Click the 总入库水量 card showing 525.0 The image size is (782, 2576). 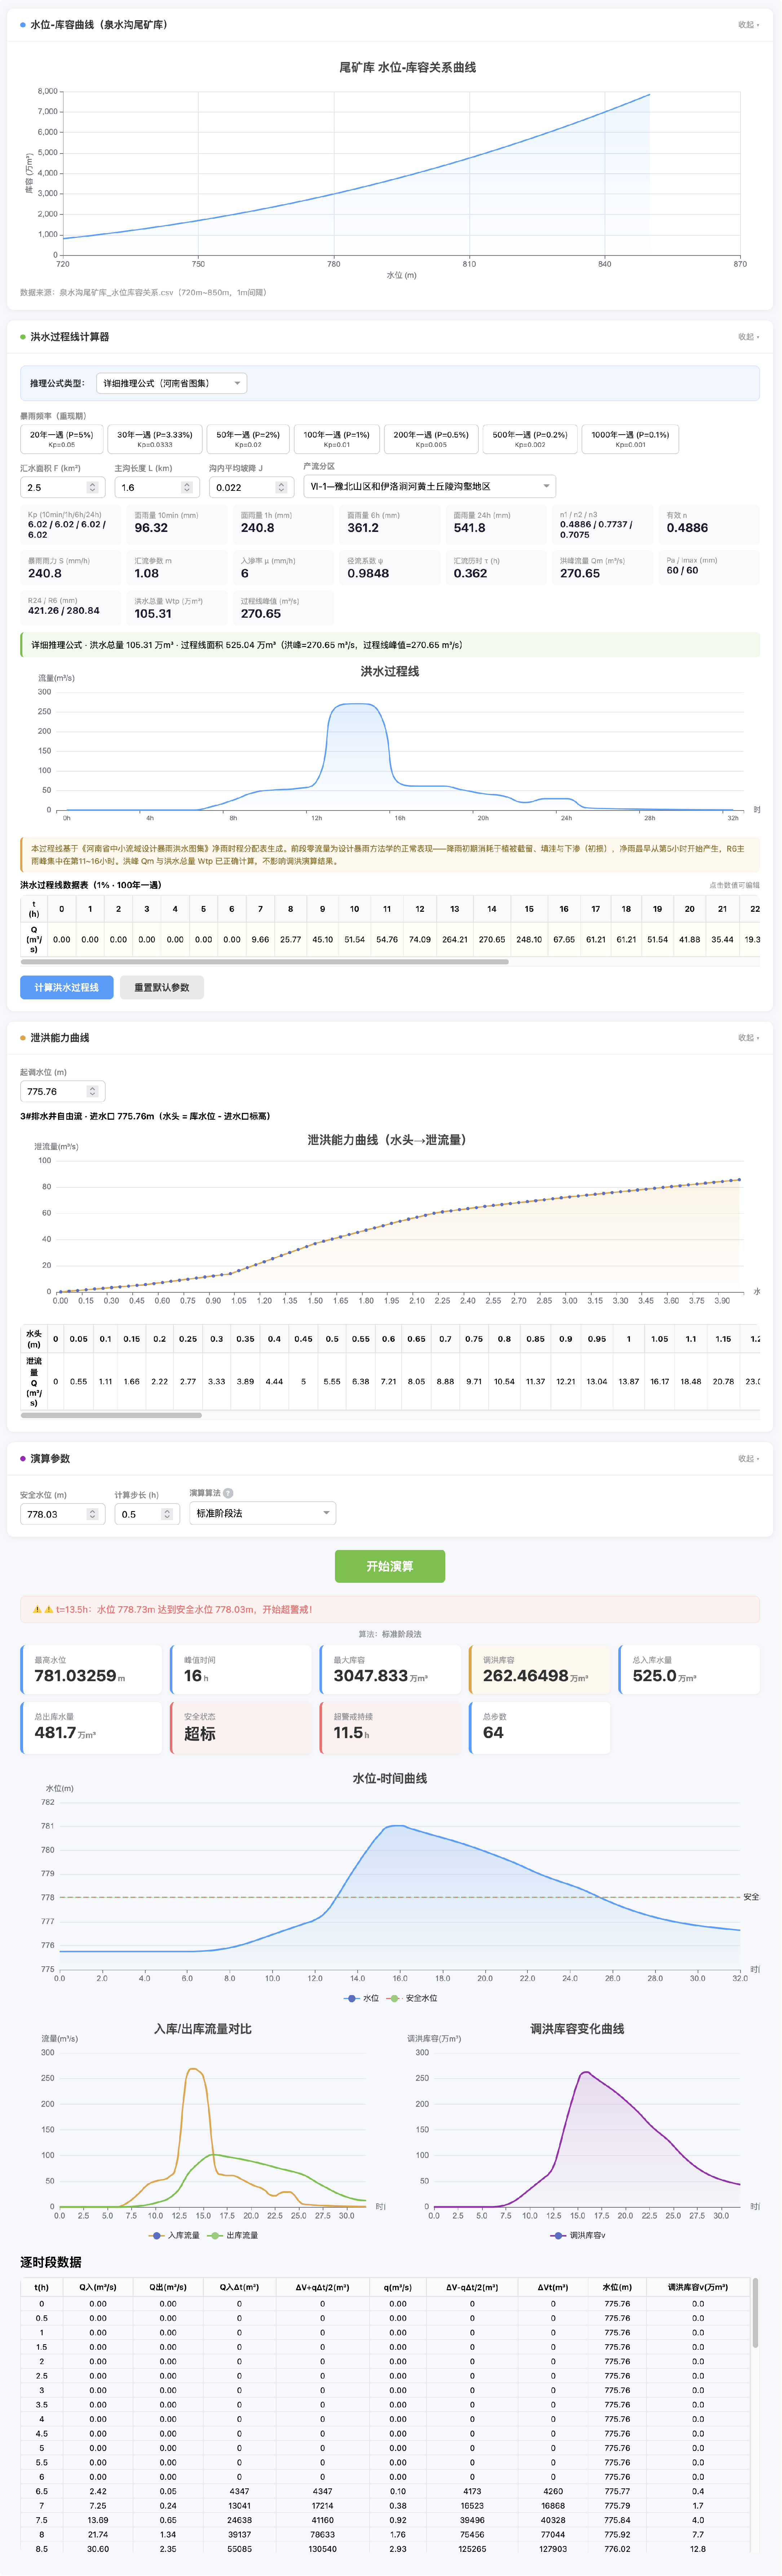point(689,1670)
